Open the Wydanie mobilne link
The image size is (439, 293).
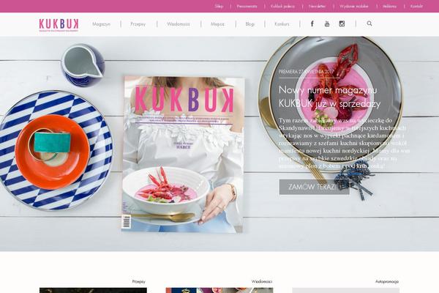354,6
